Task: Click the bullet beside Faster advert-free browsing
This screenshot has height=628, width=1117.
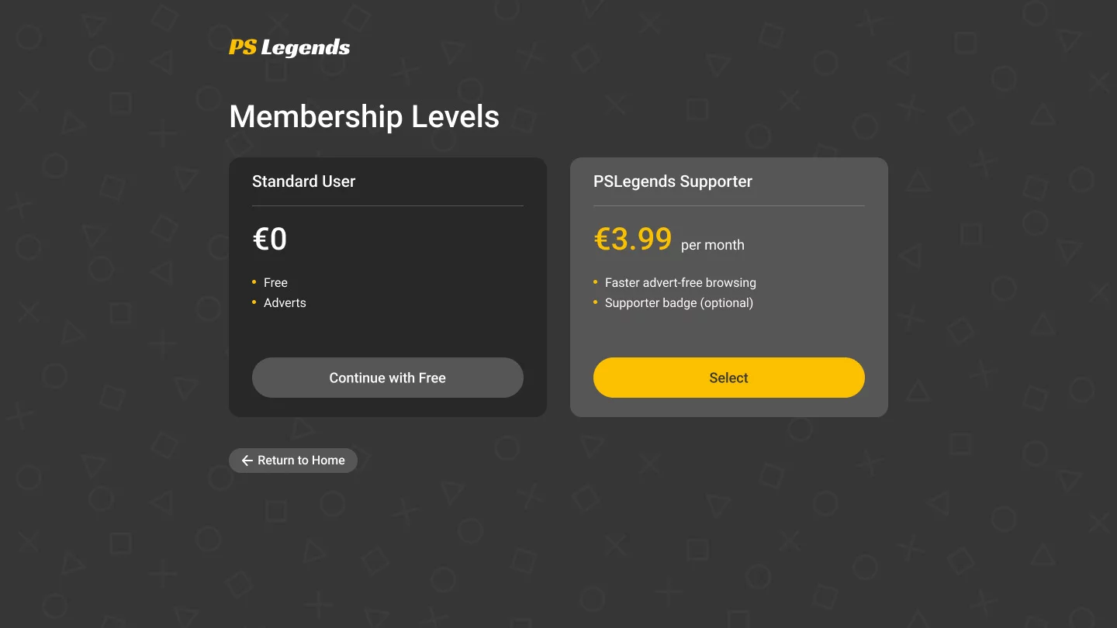Action: (596, 282)
